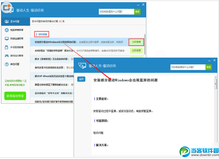Click the search field in the back window
Image resolution: width=219 pixels, height=159 pixels.
pos(116,12)
